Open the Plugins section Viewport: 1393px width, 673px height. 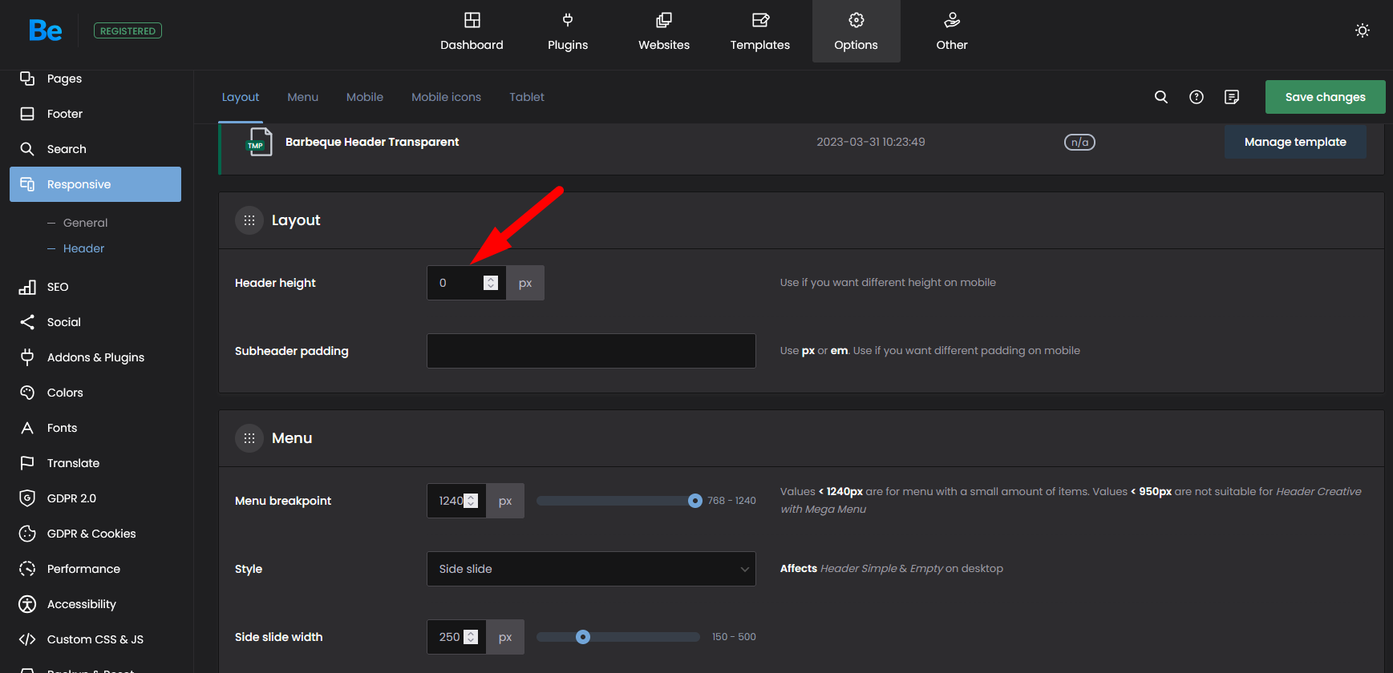568,31
